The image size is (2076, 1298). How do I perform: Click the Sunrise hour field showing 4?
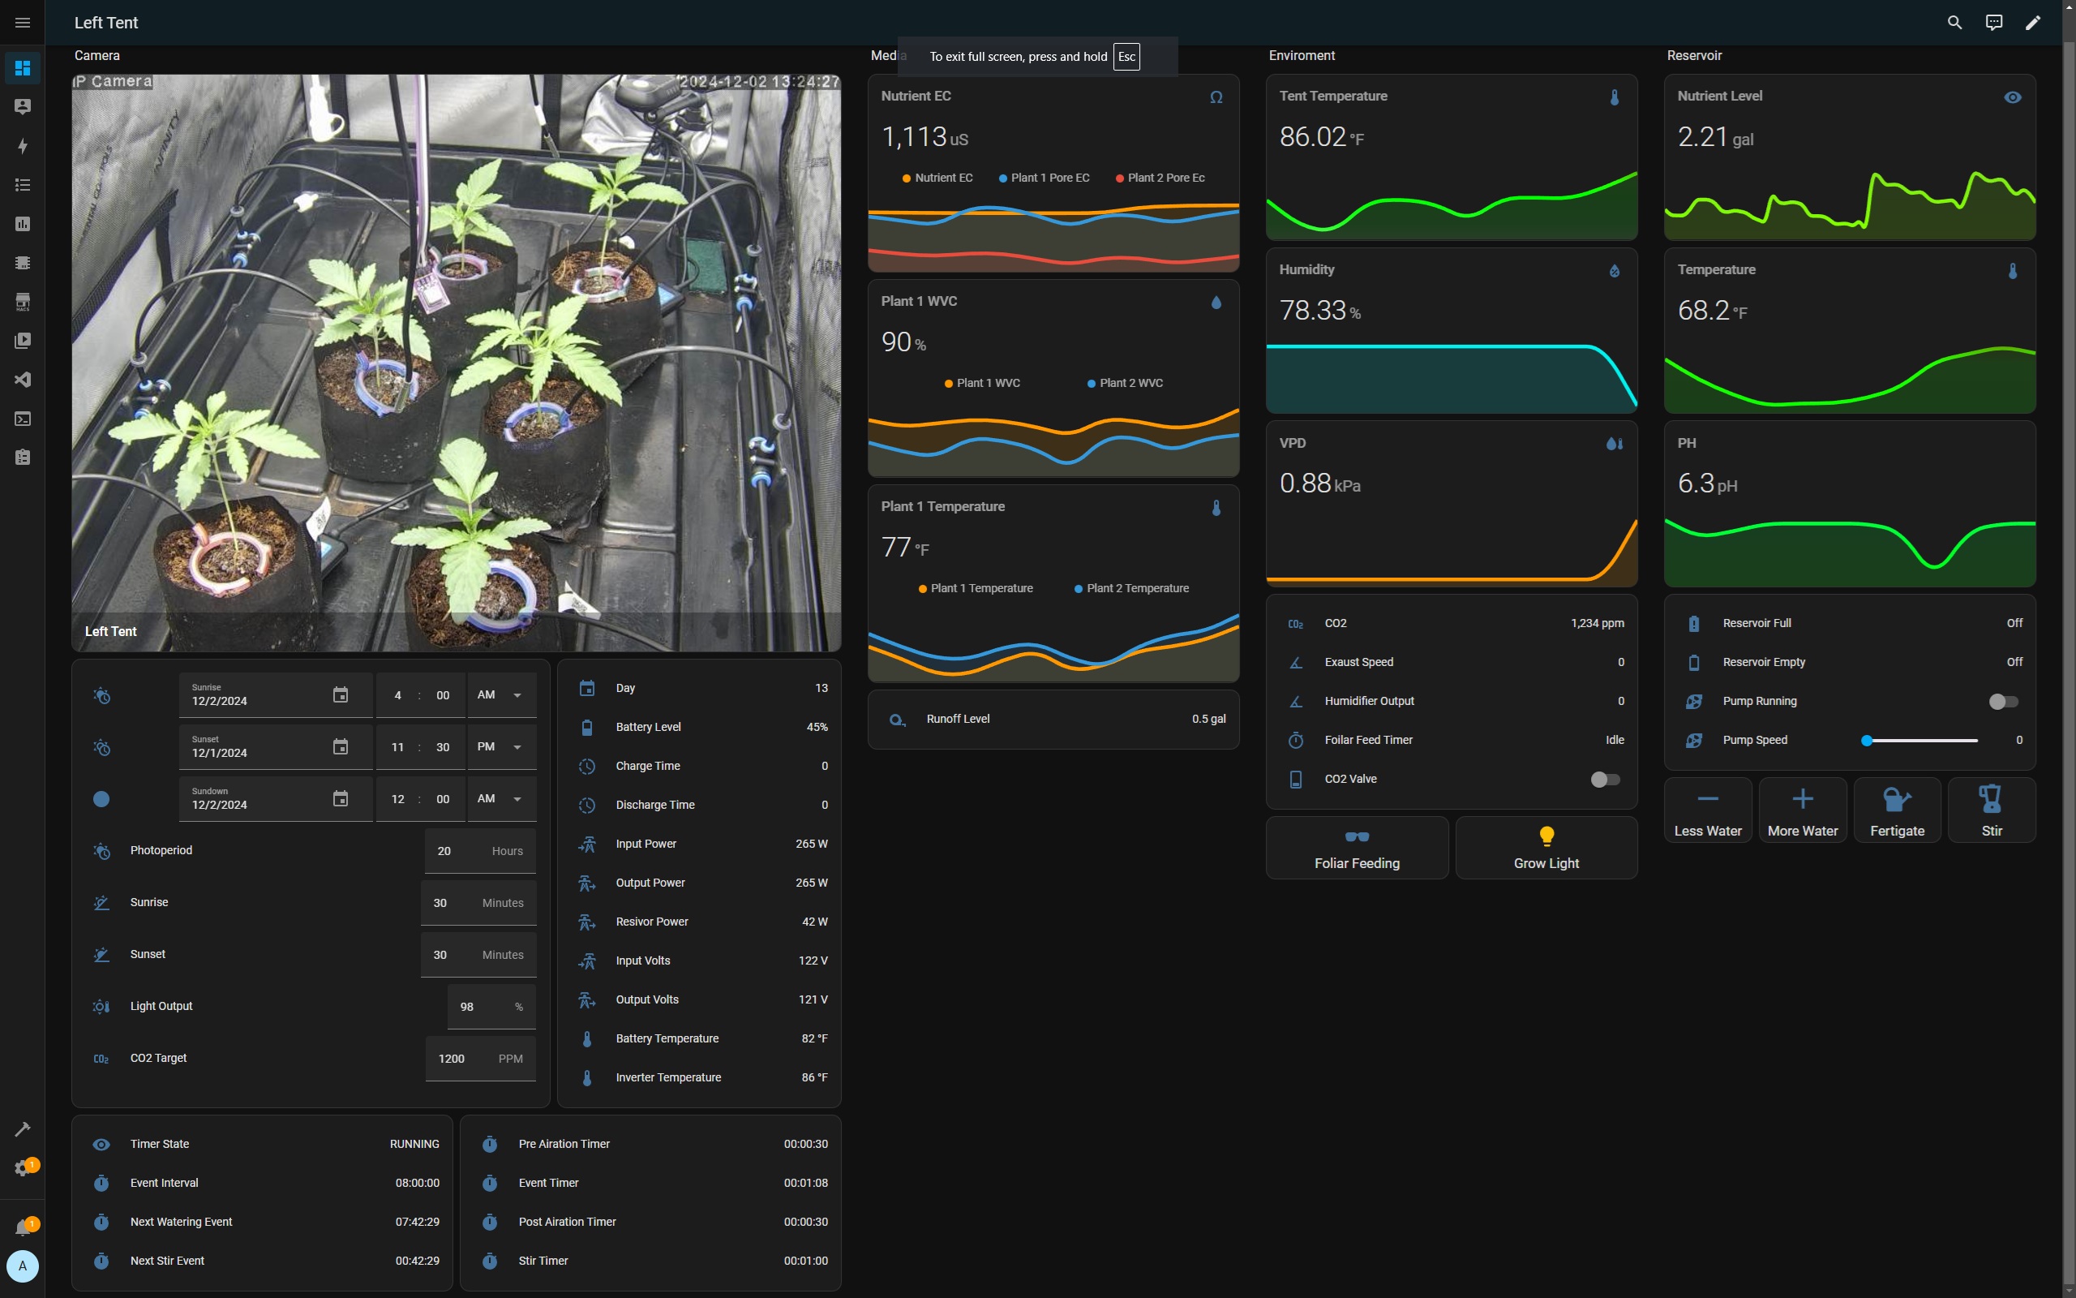[397, 695]
